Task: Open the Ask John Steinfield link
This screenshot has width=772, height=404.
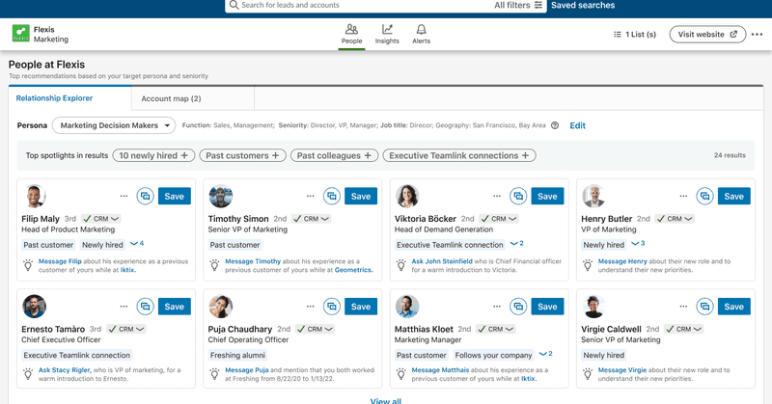Action: (x=442, y=261)
